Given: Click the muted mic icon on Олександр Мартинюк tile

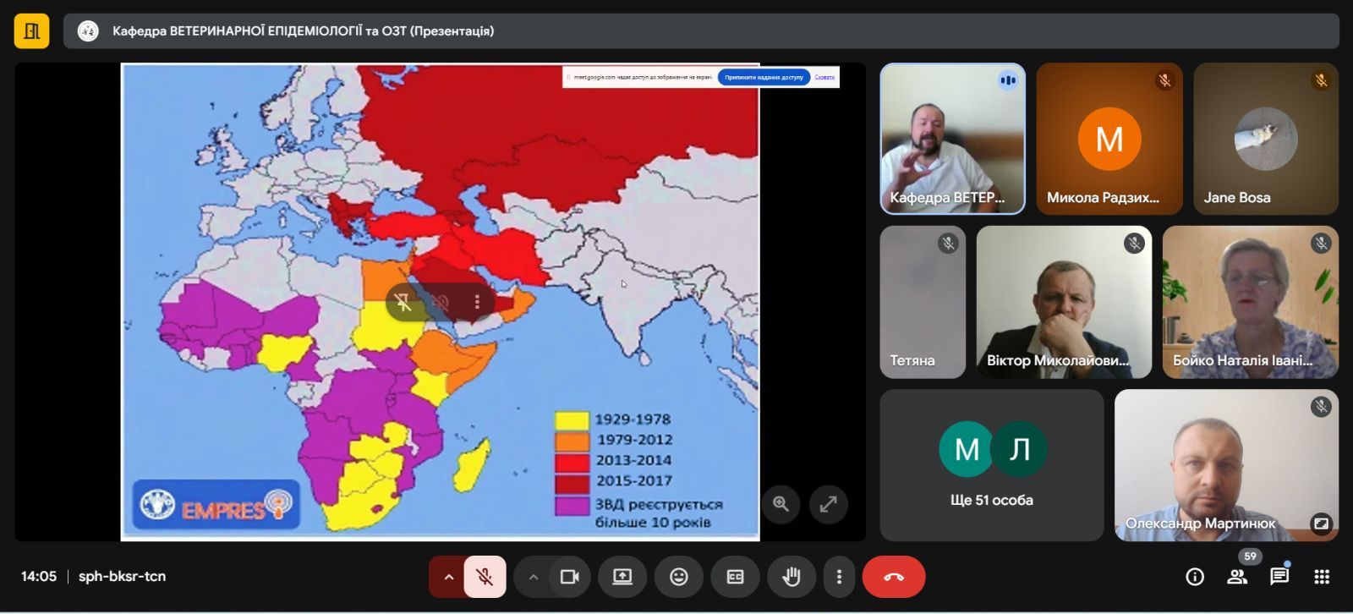Looking at the screenshot, I should pyautogui.click(x=1321, y=407).
